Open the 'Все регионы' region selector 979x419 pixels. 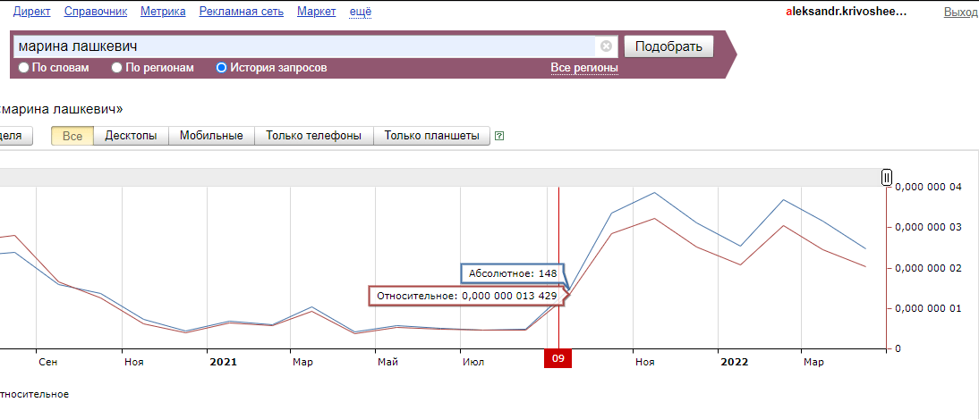584,67
